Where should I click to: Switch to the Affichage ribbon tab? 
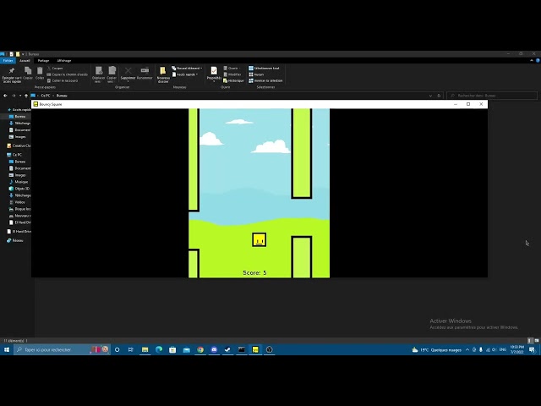[x=64, y=60]
